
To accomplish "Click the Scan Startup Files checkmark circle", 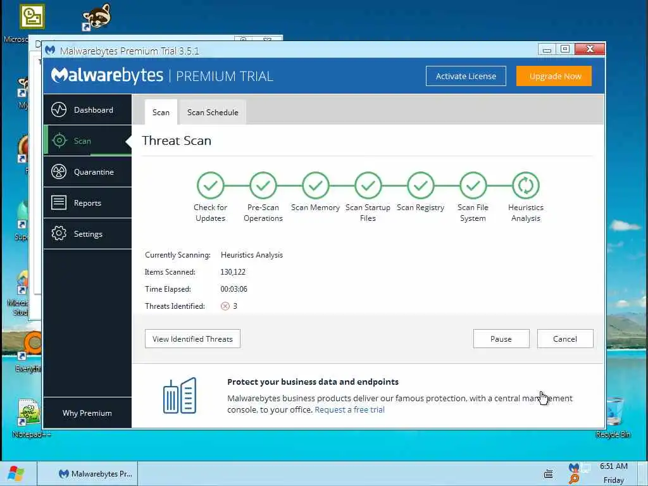I will coord(368,185).
